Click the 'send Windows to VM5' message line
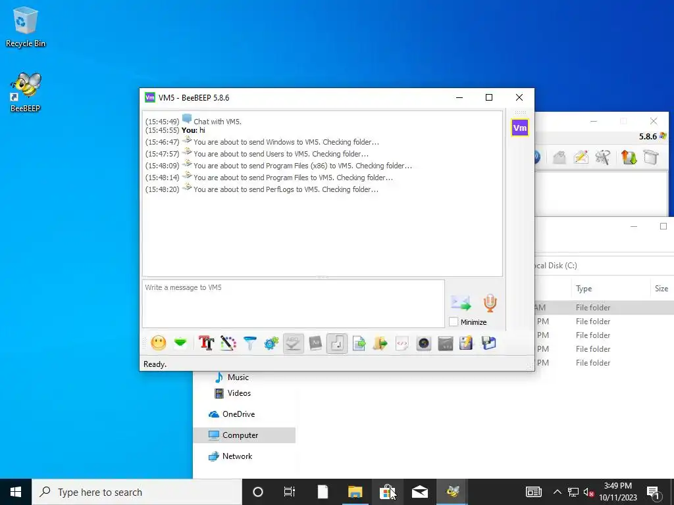674x505 pixels. tap(286, 142)
